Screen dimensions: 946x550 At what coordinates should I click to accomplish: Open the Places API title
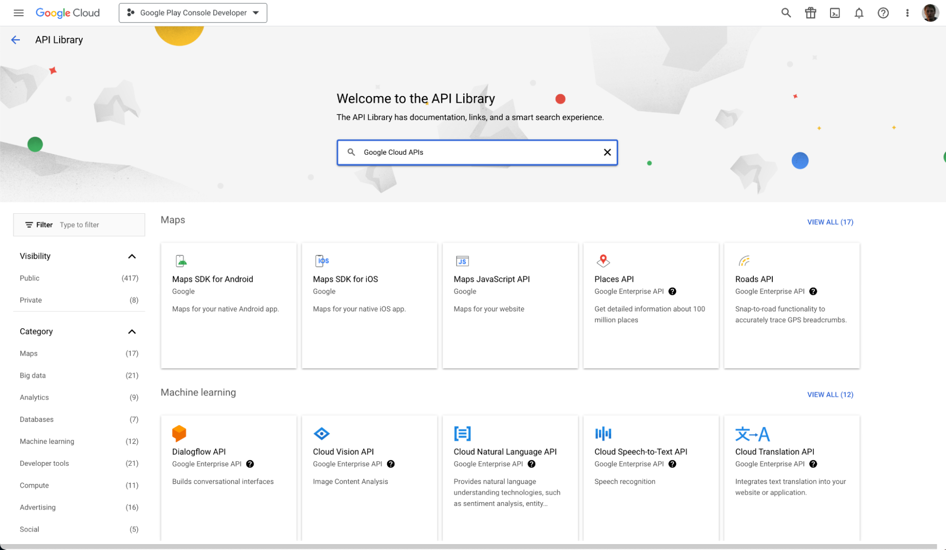click(614, 279)
